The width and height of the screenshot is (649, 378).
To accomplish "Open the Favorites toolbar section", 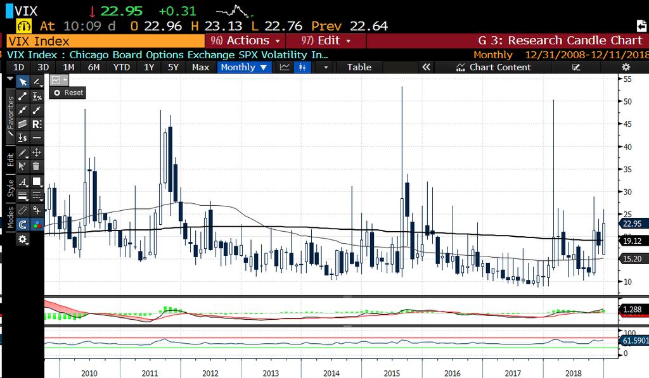I will coord(10,116).
